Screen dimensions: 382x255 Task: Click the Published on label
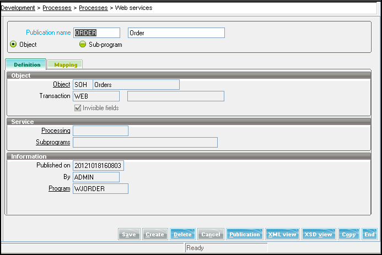[x=53, y=165]
